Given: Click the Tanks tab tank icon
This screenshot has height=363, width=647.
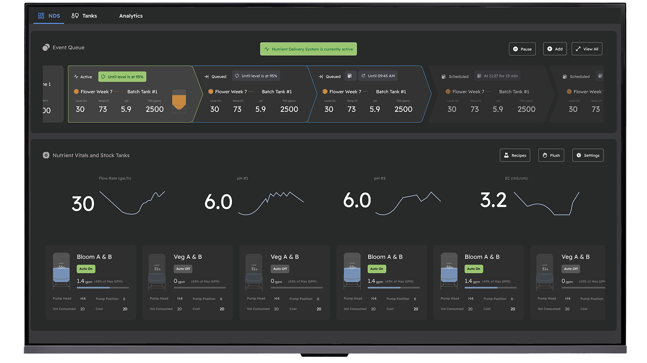Looking at the screenshot, I should coord(75,16).
